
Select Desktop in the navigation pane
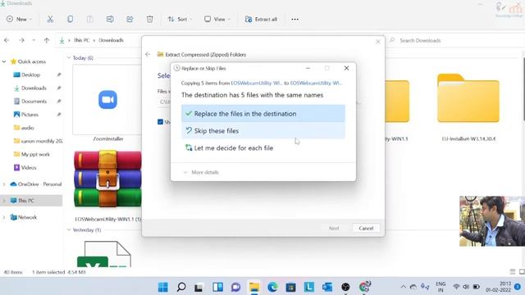[x=31, y=75]
